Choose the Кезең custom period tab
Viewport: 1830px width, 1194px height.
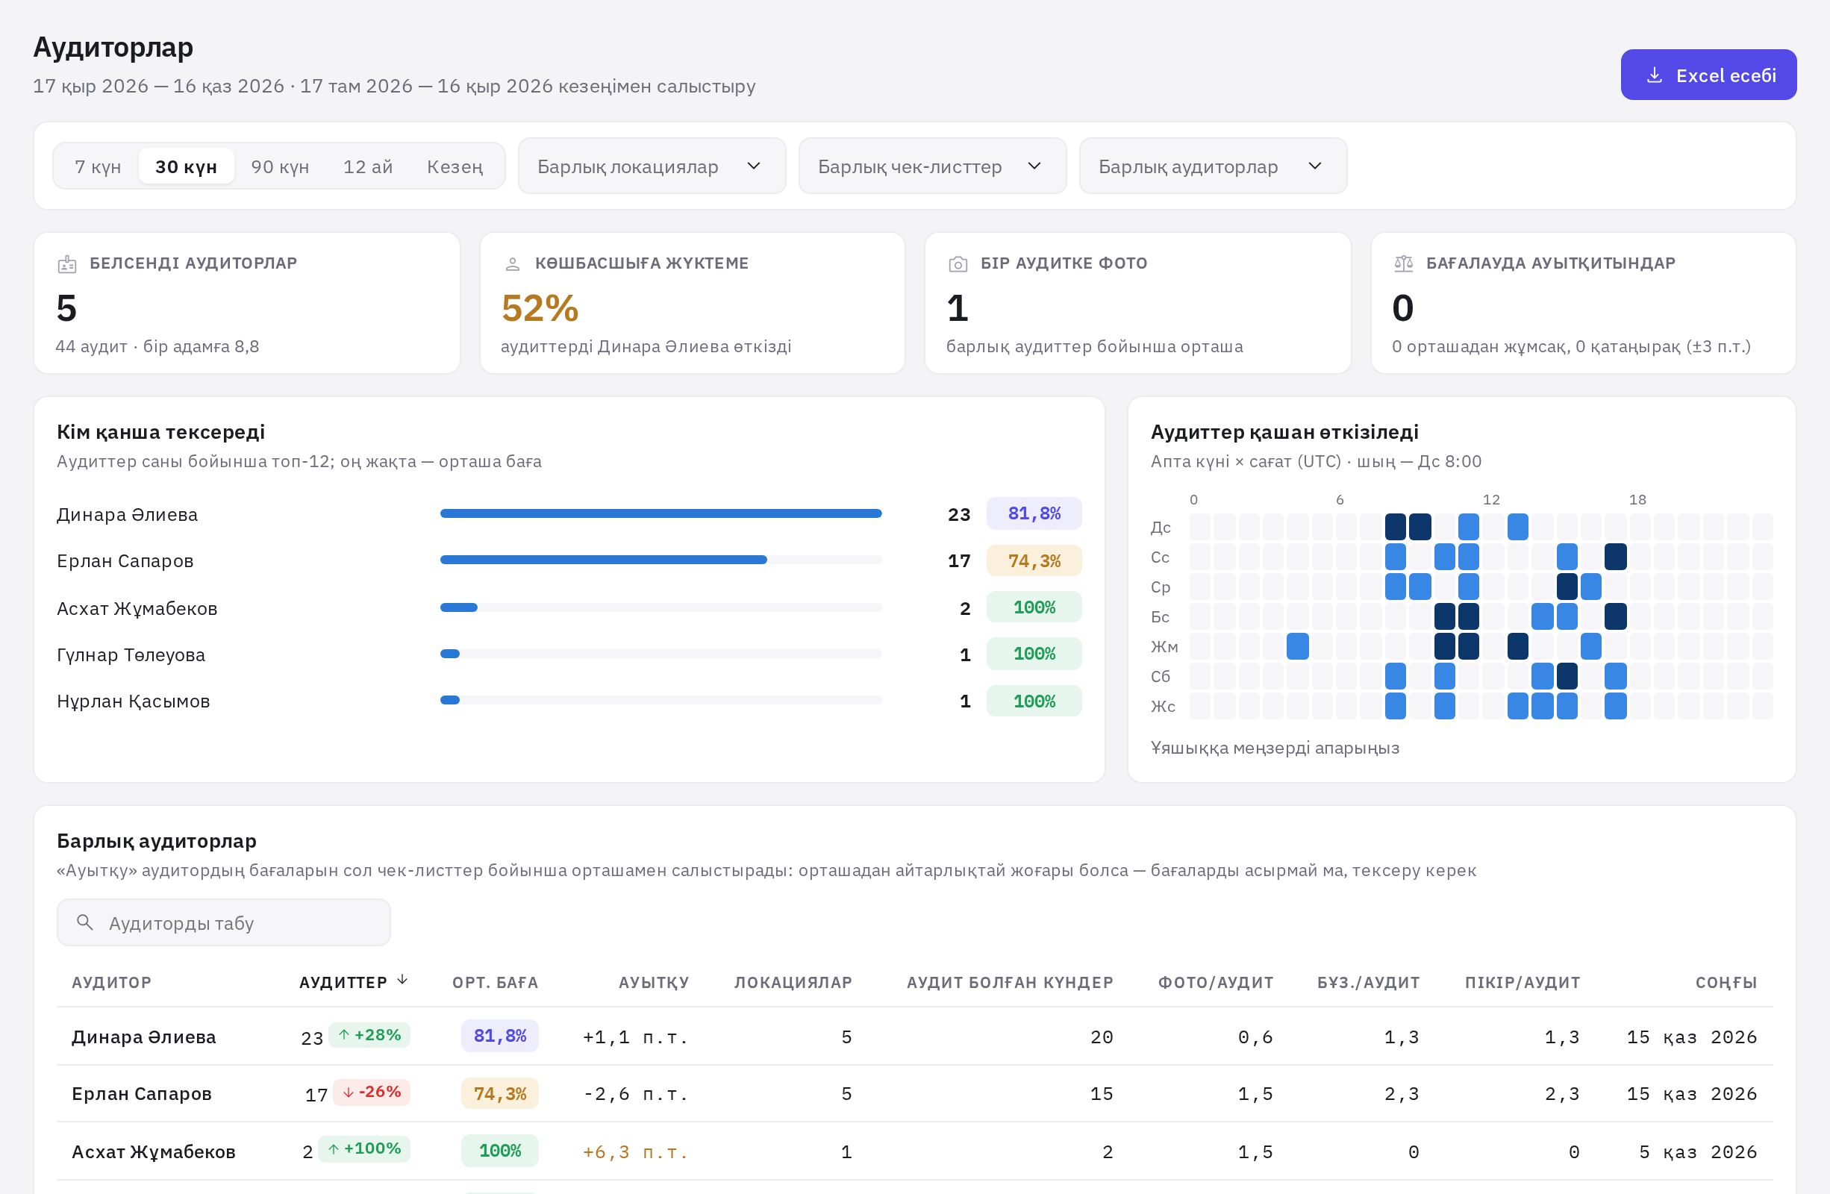pos(455,166)
